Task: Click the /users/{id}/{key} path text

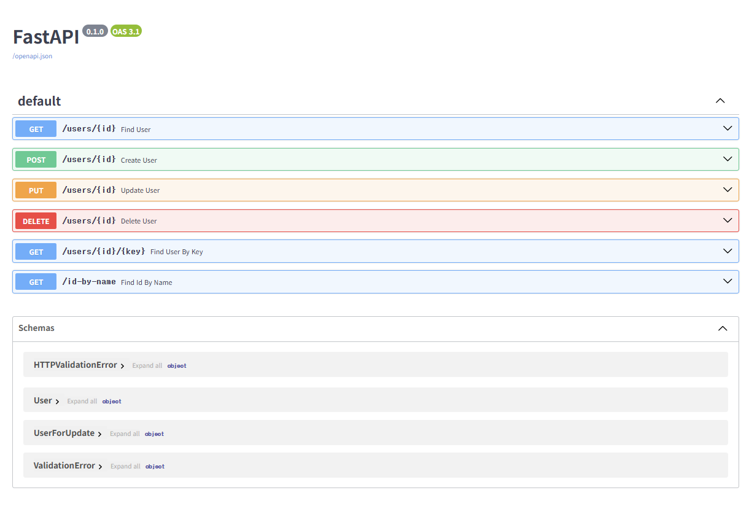Action: 104,251
